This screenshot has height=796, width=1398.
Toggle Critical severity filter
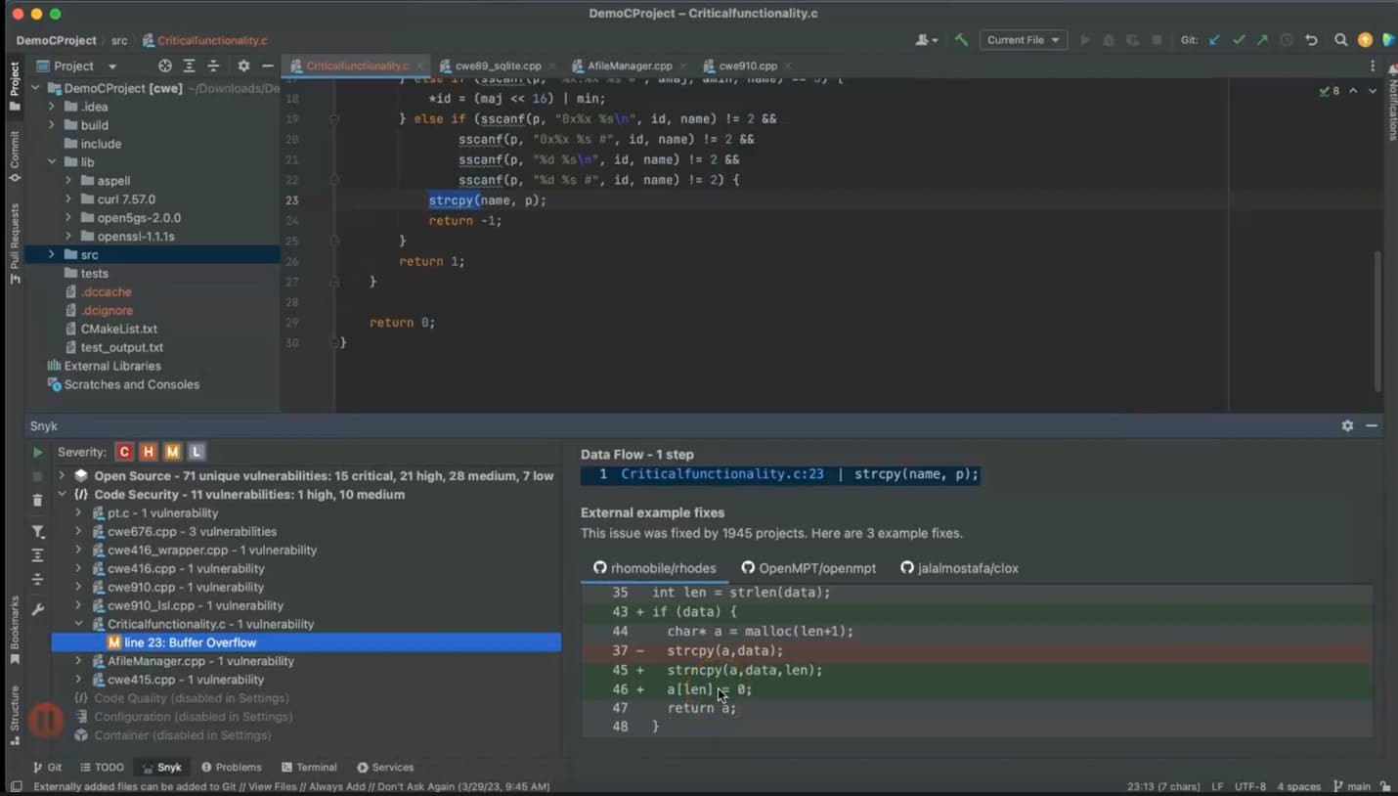tap(124, 452)
